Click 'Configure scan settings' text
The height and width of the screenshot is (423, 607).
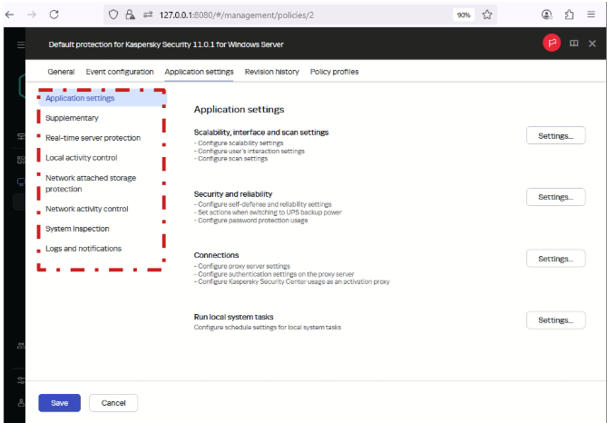(232, 159)
